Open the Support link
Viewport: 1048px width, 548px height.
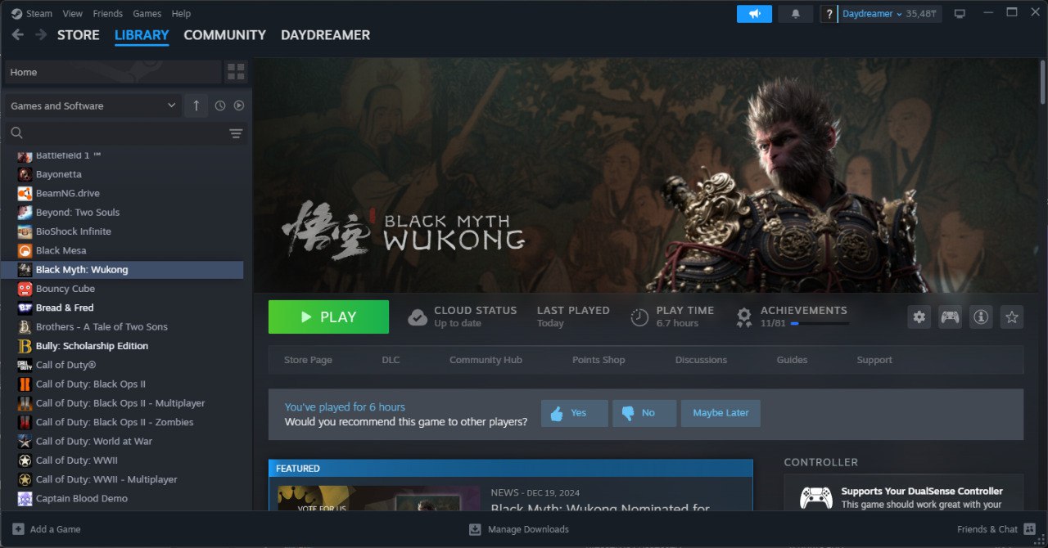click(x=874, y=360)
